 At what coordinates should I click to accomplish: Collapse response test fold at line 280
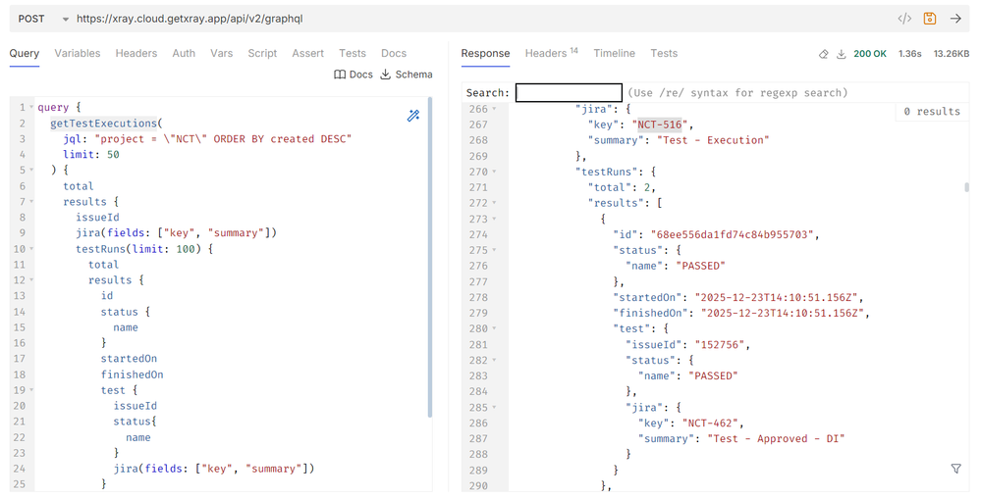(494, 328)
